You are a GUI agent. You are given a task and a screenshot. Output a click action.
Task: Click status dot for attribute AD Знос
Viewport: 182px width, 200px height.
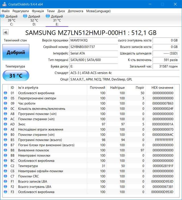pyautogui.click(x=5, y=124)
